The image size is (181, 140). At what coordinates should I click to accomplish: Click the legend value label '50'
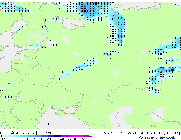pyautogui.click(x=88, y=139)
